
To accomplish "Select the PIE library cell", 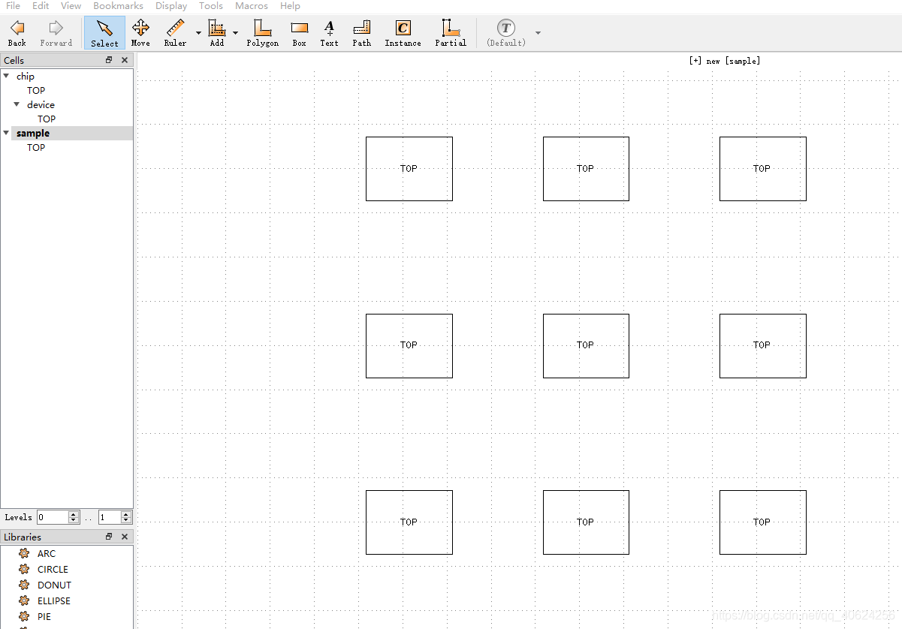I will pos(44,616).
